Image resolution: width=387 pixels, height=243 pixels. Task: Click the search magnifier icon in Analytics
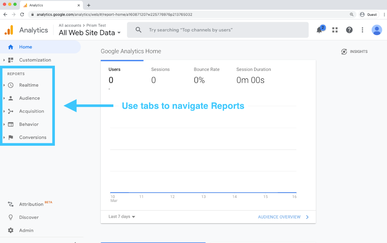[139, 30]
